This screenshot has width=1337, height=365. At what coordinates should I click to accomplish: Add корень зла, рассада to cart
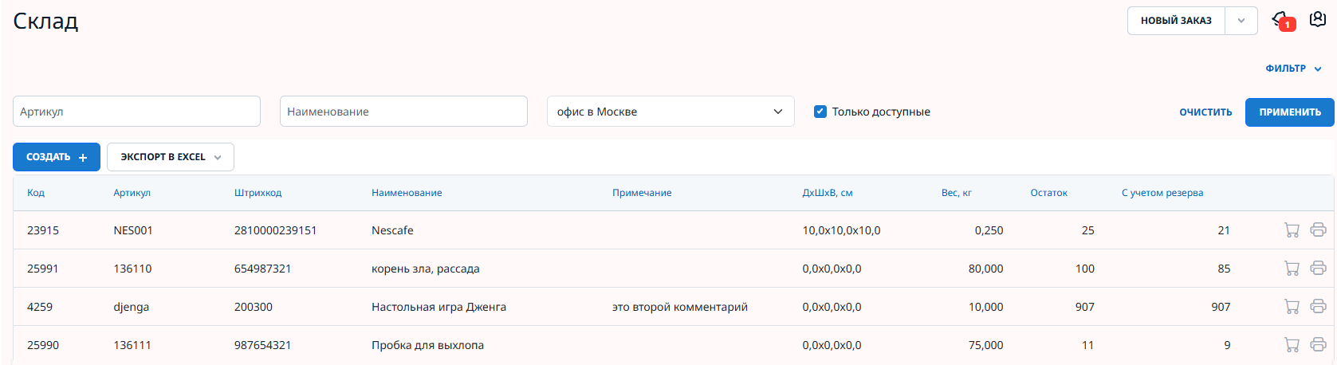(x=1292, y=269)
